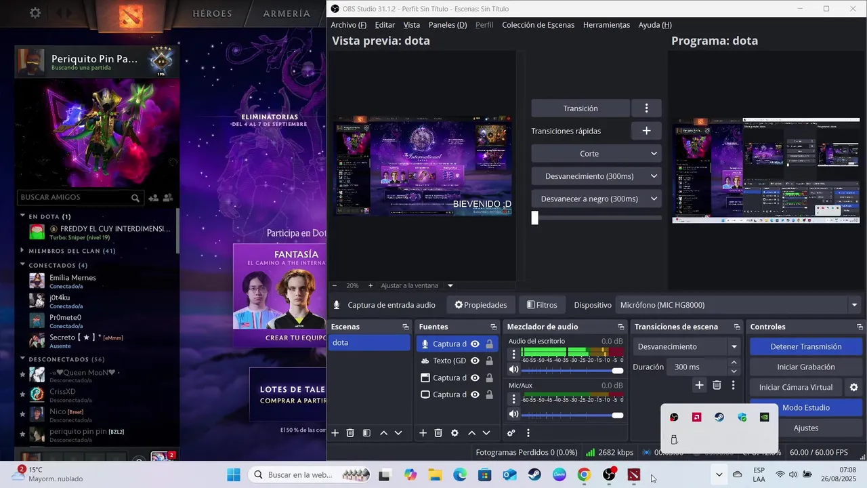Open source properties gear in Fuentes dock
Image resolution: width=867 pixels, height=488 pixels.
coord(454,433)
